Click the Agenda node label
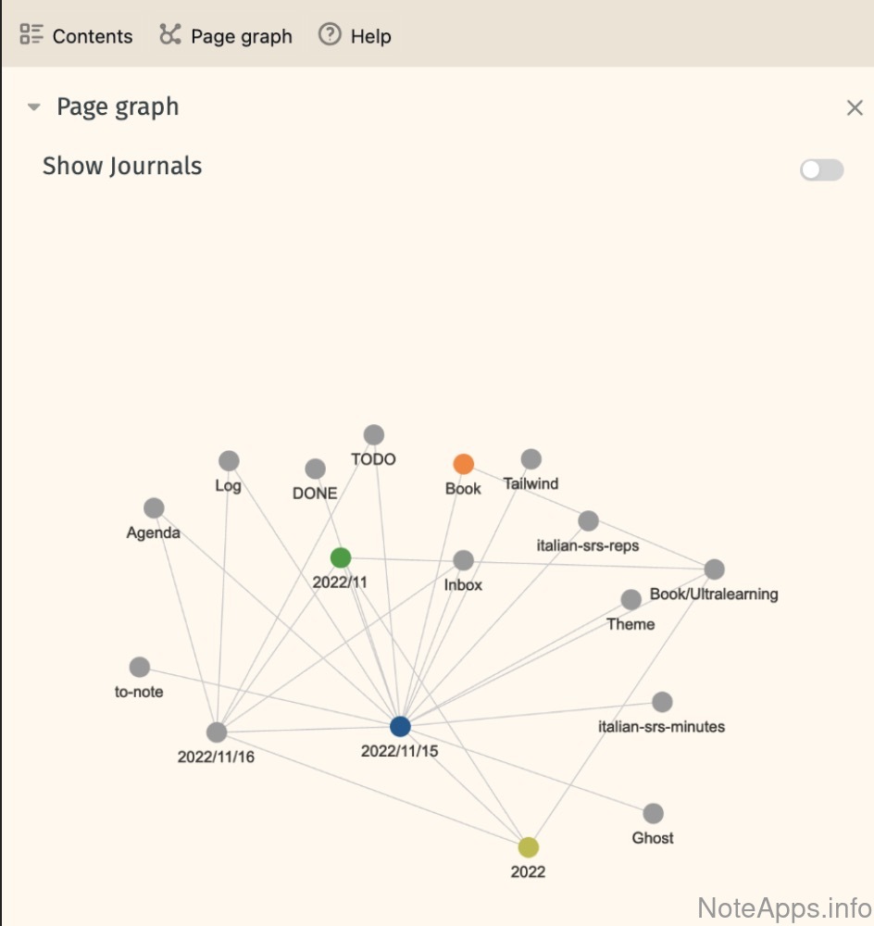874x926 pixels. click(x=153, y=532)
